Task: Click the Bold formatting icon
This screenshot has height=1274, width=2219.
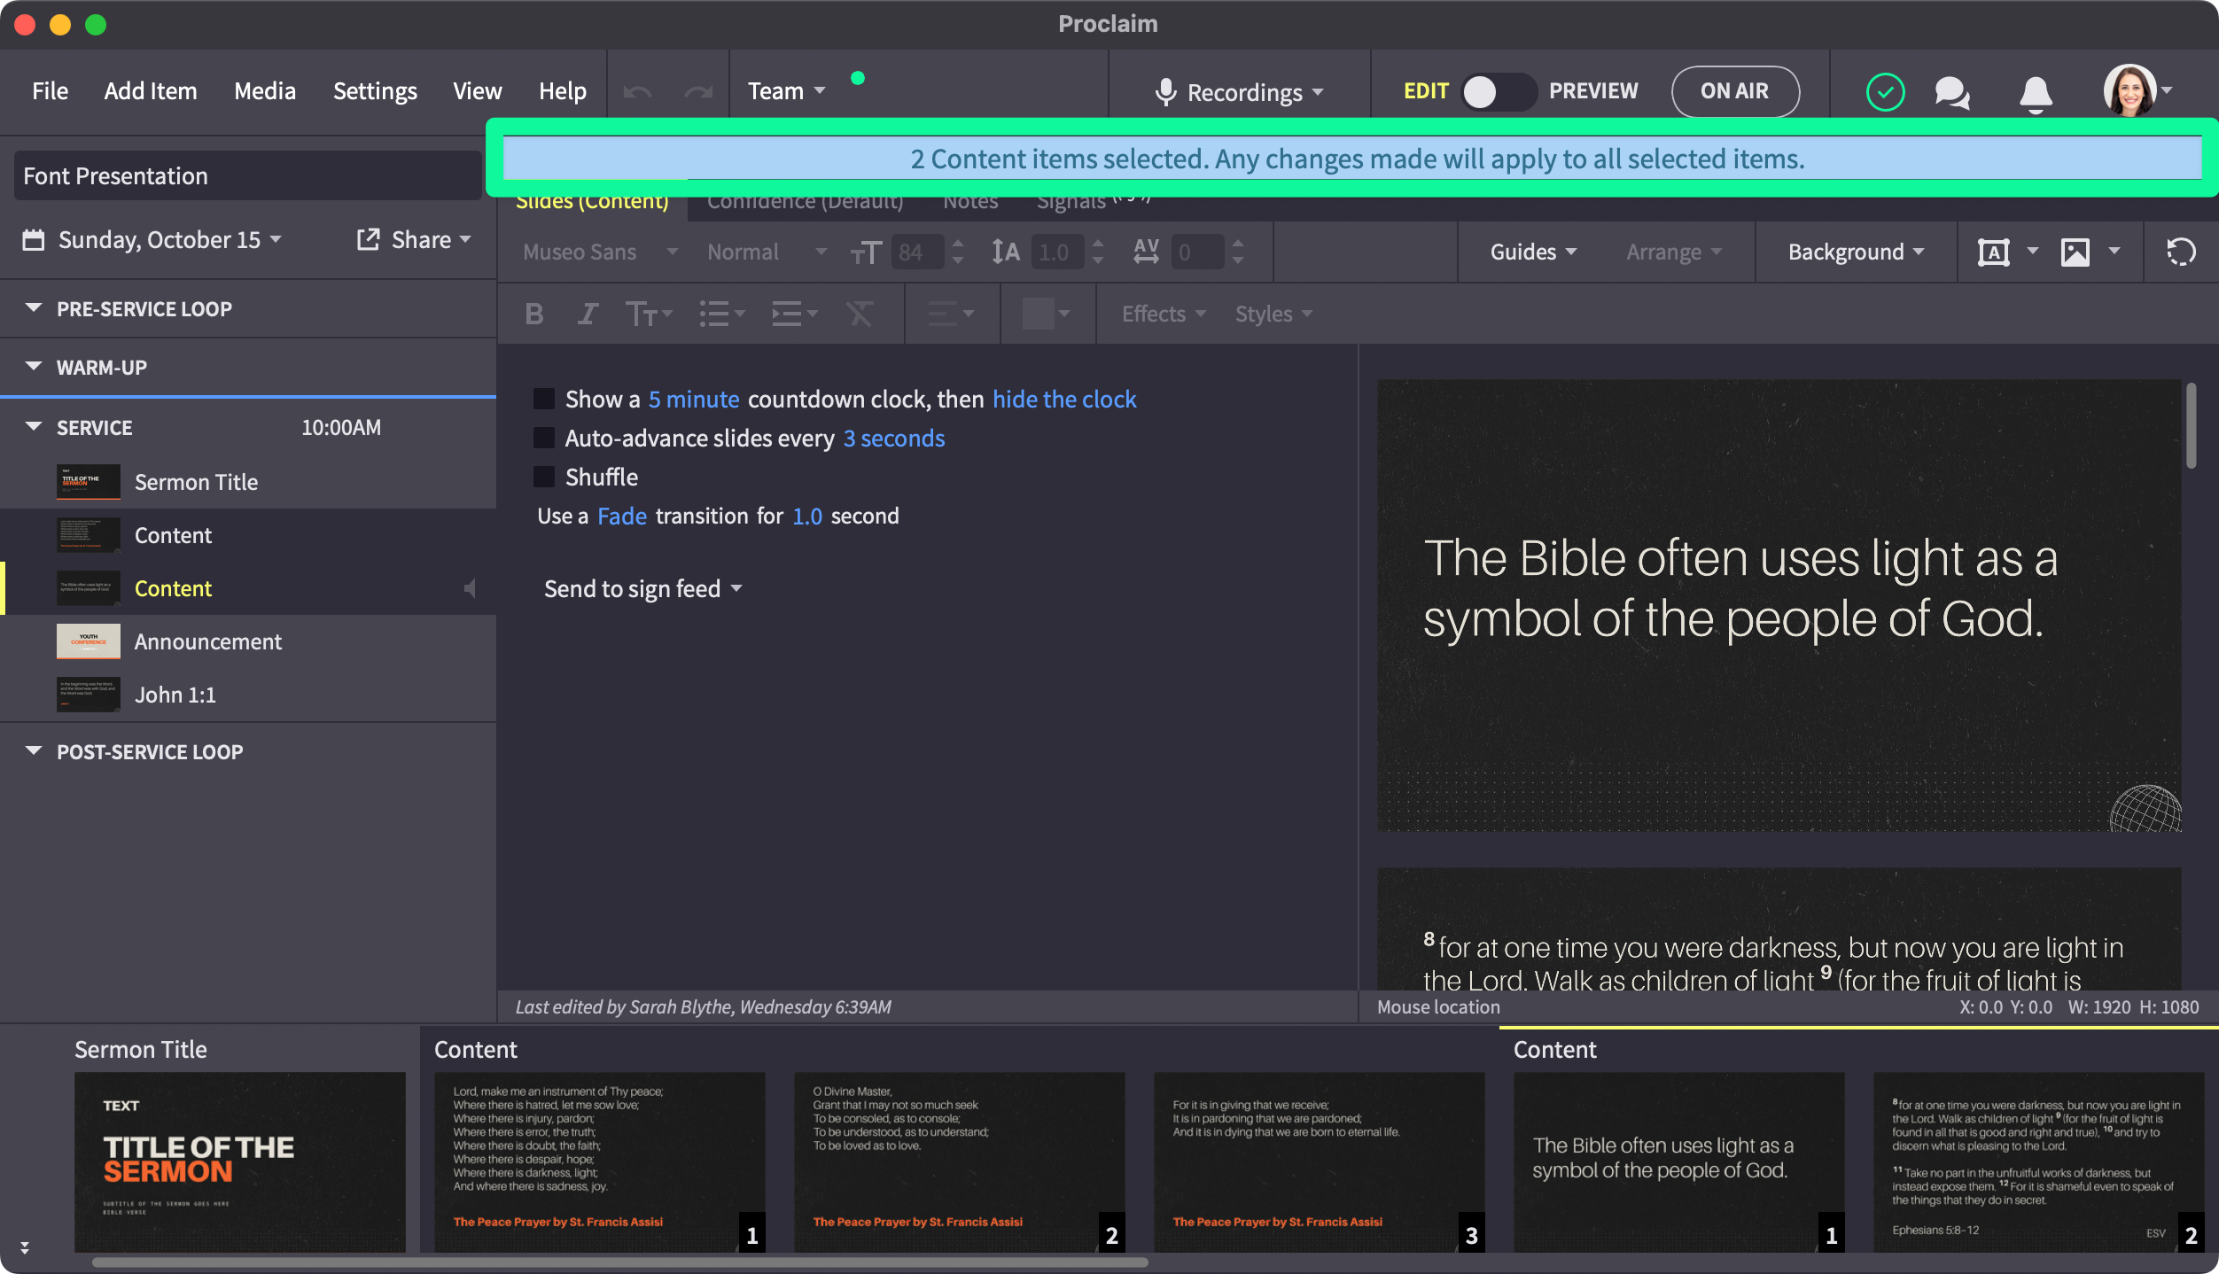Action: pos(533,314)
